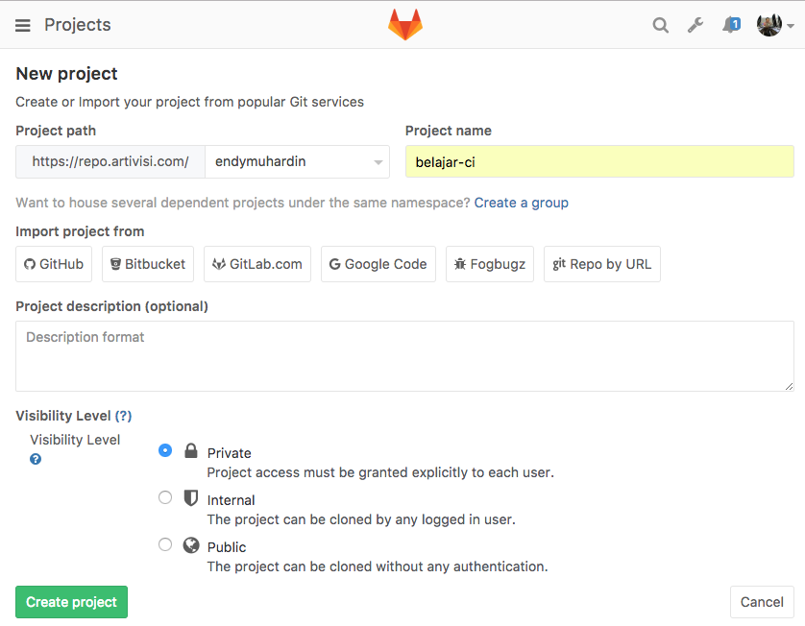Click the Internal shield icon
The height and width of the screenshot is (626, 805).
coord(191,497)
